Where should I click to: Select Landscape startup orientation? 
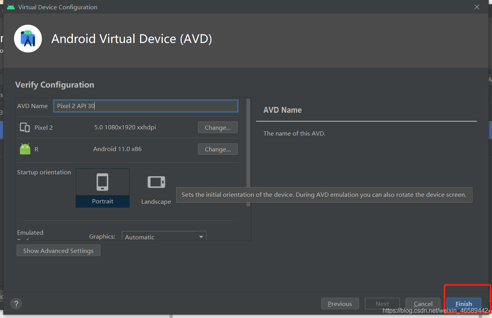[156, 189]
